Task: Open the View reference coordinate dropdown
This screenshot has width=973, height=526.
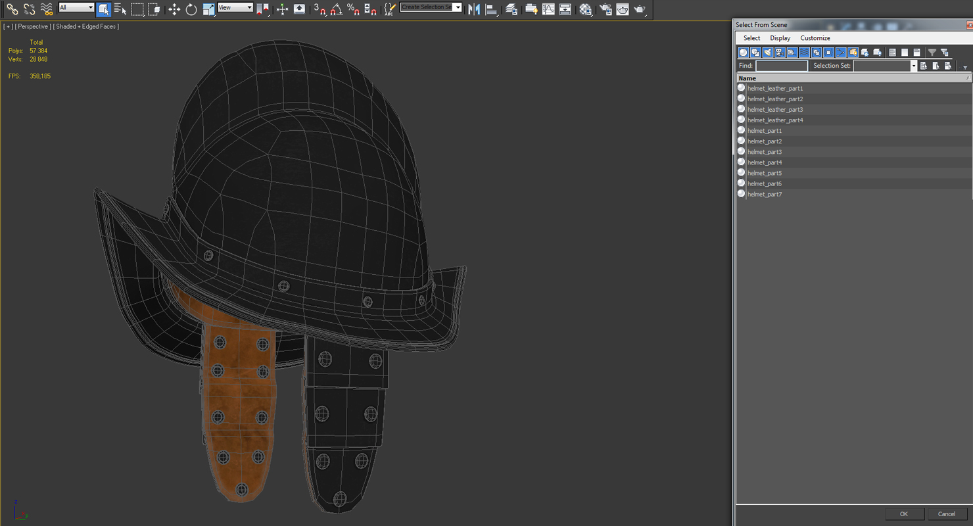Action: click(x=235, y=7)
